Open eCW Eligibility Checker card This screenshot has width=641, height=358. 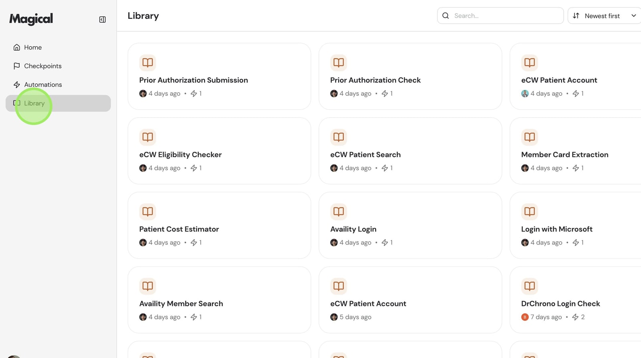click(x=219, y=151)
